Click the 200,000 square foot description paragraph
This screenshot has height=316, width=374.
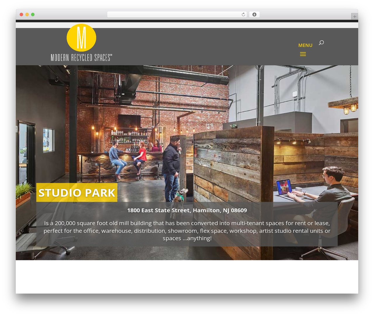[x=187, y=231]
